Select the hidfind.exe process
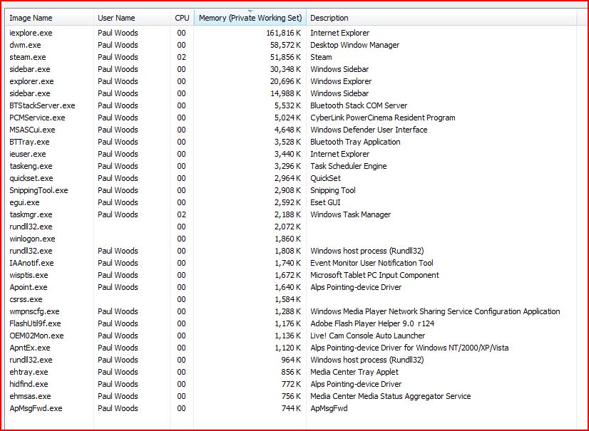 [29, 384]
